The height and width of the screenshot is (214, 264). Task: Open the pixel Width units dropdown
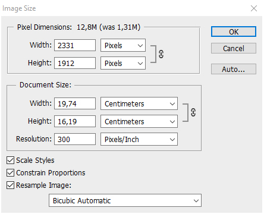pos(123,45)
